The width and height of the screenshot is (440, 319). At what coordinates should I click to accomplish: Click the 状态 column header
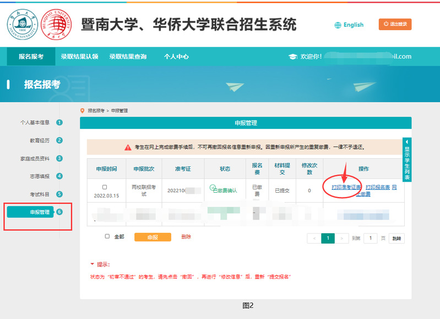pos(225,169)
